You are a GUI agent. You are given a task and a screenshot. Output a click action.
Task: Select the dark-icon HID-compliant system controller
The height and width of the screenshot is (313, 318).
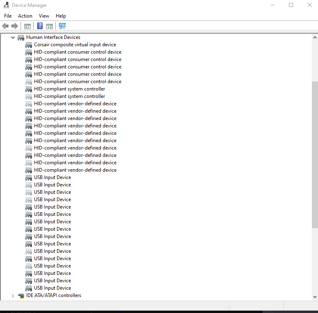[x=70, y=89]
